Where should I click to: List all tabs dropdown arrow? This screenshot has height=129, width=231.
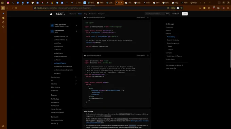coord(210,3)
